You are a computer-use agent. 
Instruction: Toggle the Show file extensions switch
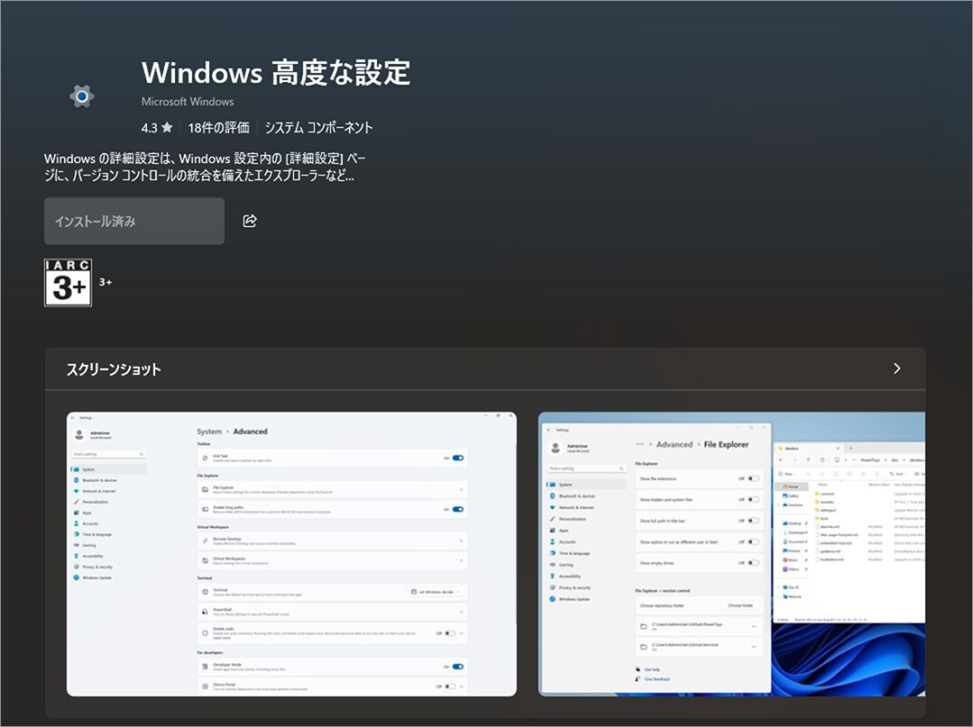753,478
